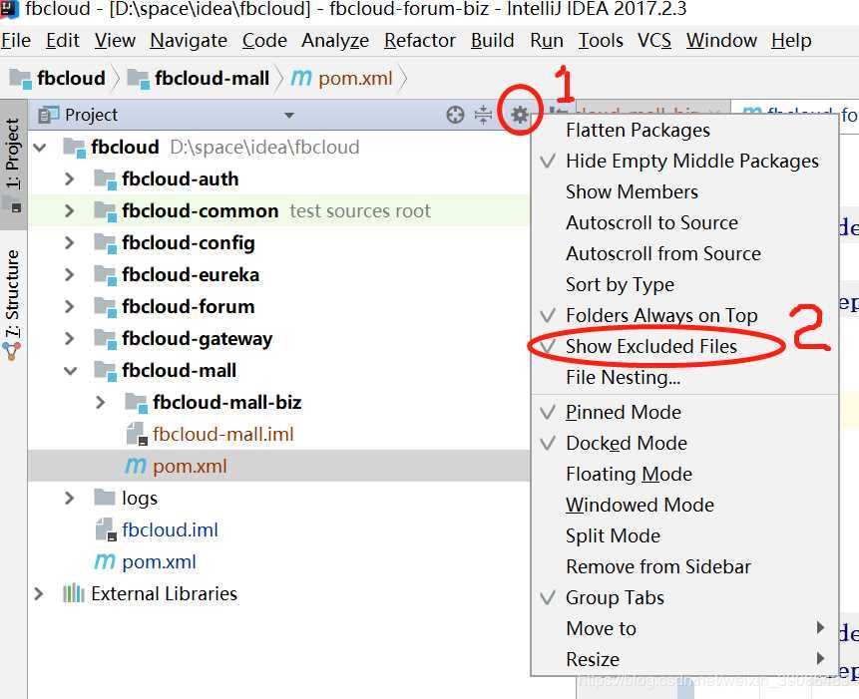
Task: Click the fbcloud-mall breadcrumb
Action: pyautogui.click(x=212, y=78)
